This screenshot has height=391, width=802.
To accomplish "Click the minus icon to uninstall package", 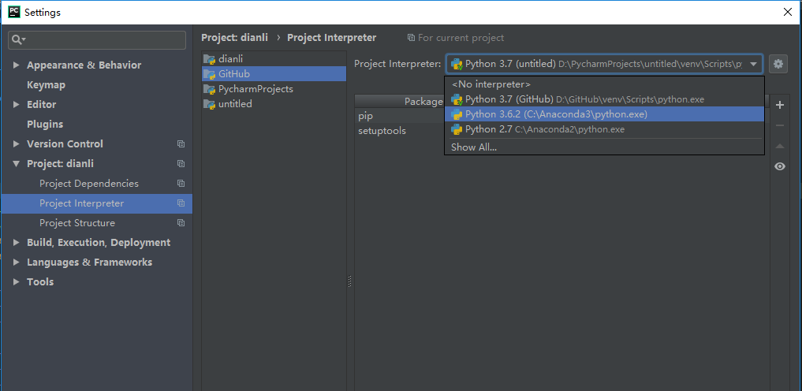I will 779,125.
